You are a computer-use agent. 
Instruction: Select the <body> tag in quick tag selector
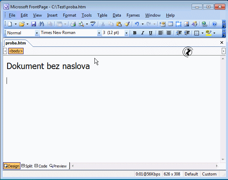[x=16, y=51]
